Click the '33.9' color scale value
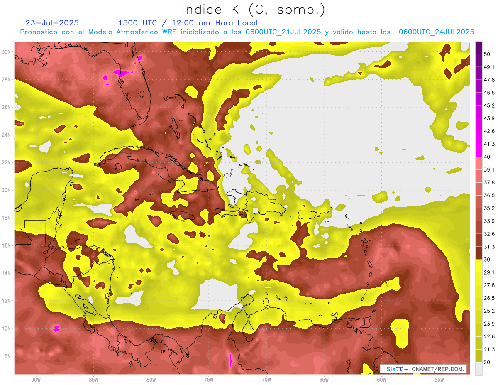The width and height of the screenshot is (498, 385). pos(489,221)
